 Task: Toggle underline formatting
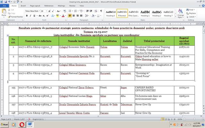point(34,16)
